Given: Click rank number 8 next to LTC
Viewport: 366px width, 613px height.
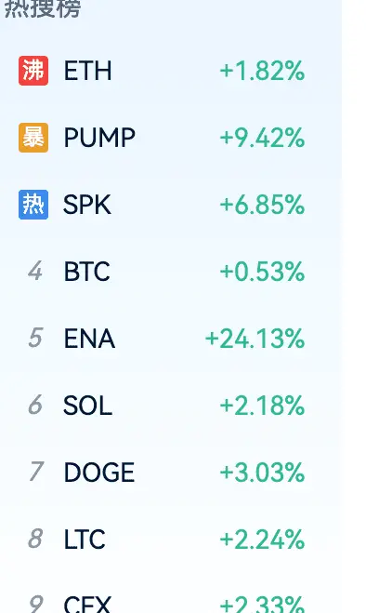Looking at the screenshot, I should (x=35, y=539).
